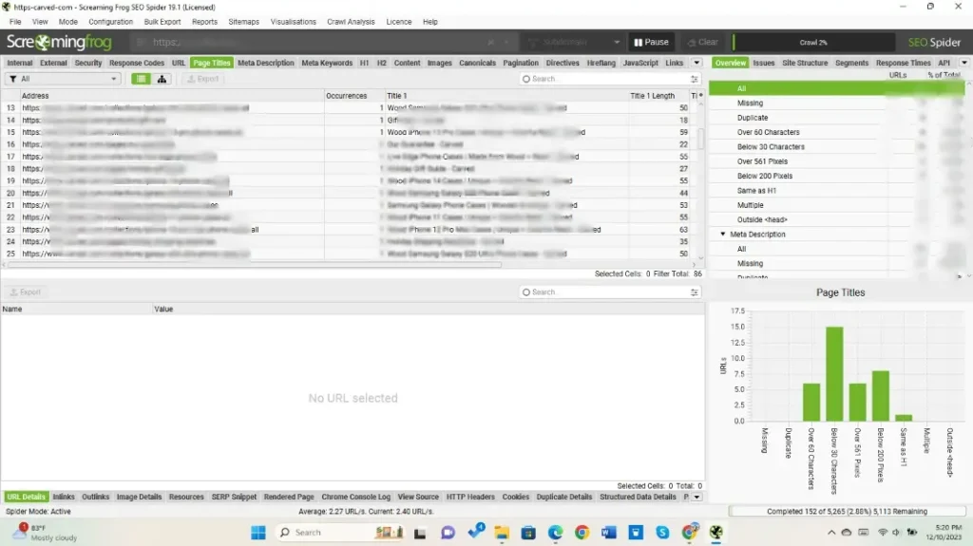Click the crawl progress bar
This screenshot has height=546, width=973.
click(x=813, y=42)
